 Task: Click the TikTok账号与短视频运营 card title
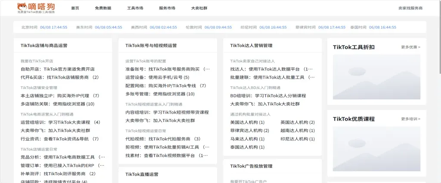[x=151, y=46]
